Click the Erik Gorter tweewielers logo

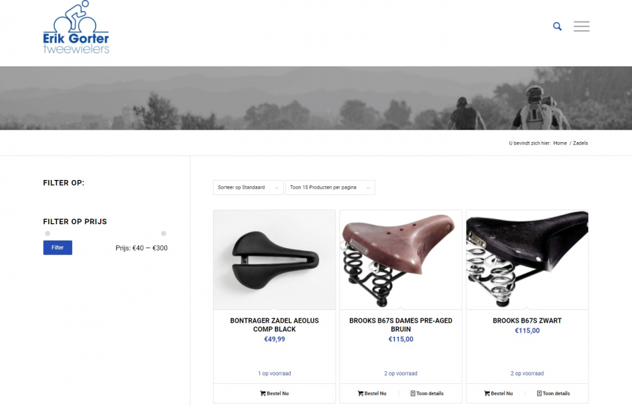pos(76,27)
